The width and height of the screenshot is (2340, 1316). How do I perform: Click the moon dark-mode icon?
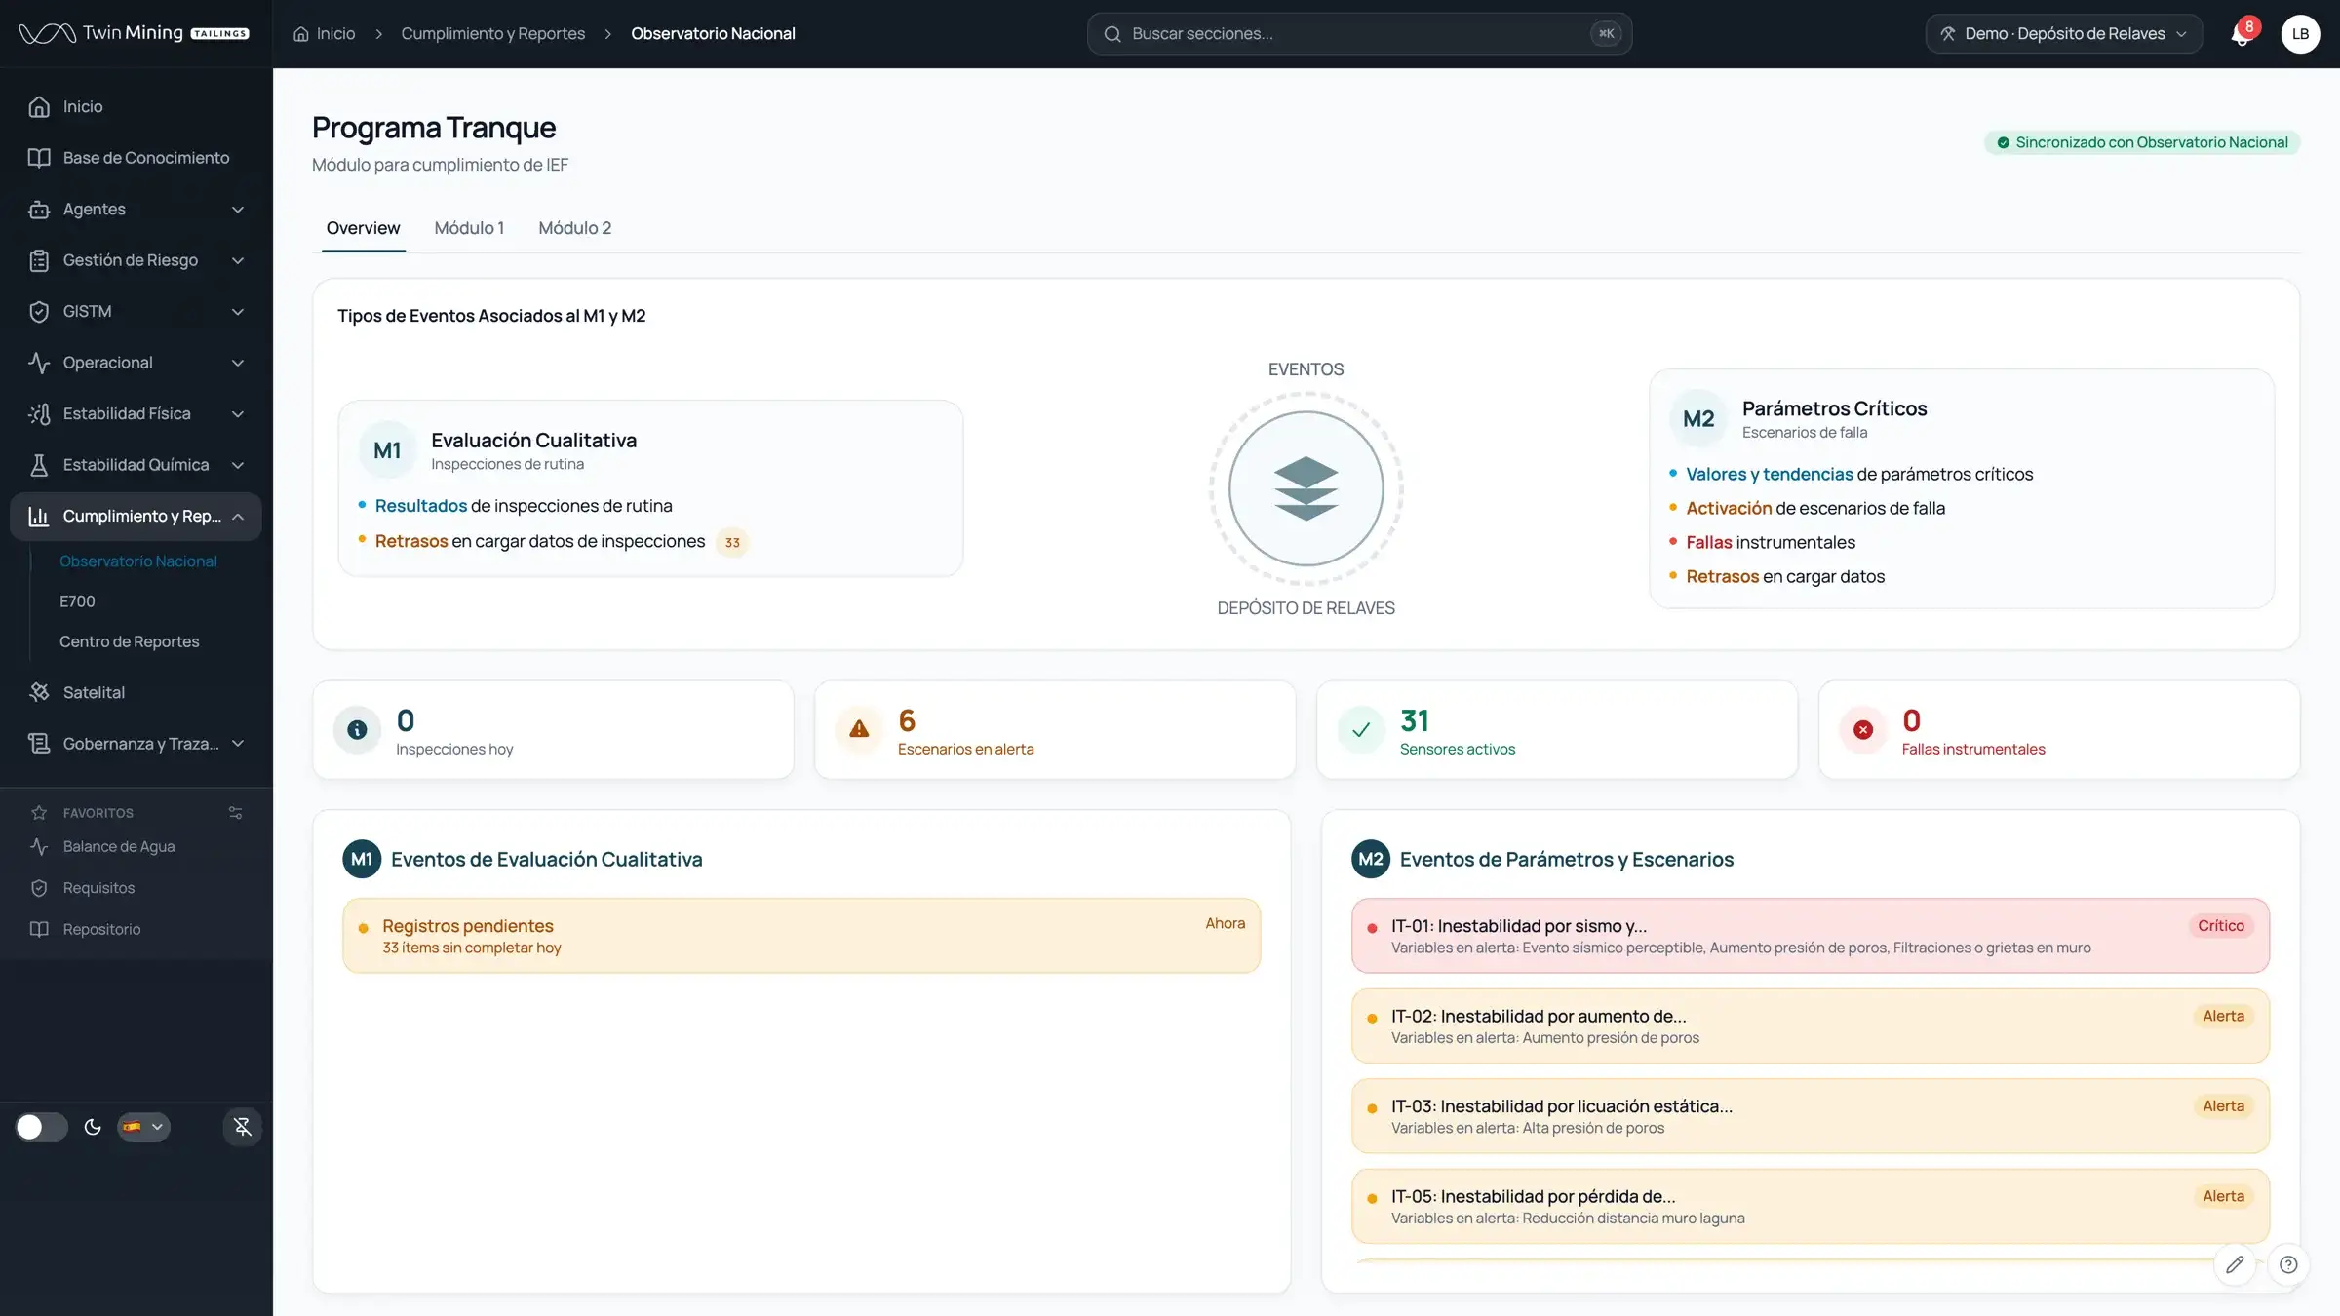[93, 1127]
